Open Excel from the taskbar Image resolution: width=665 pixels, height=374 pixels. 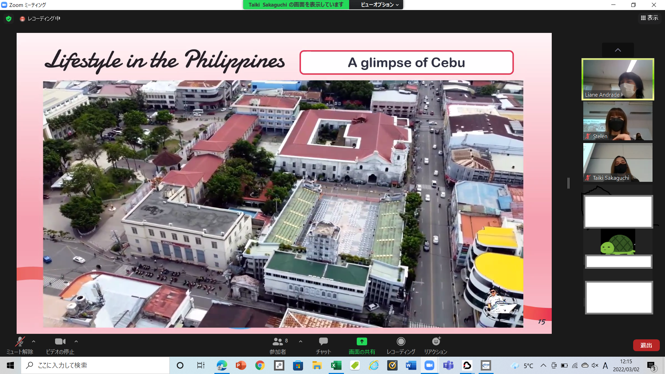336,365
